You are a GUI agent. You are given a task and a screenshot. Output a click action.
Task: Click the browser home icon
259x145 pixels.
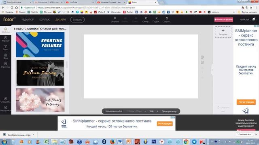pos(16,8)
